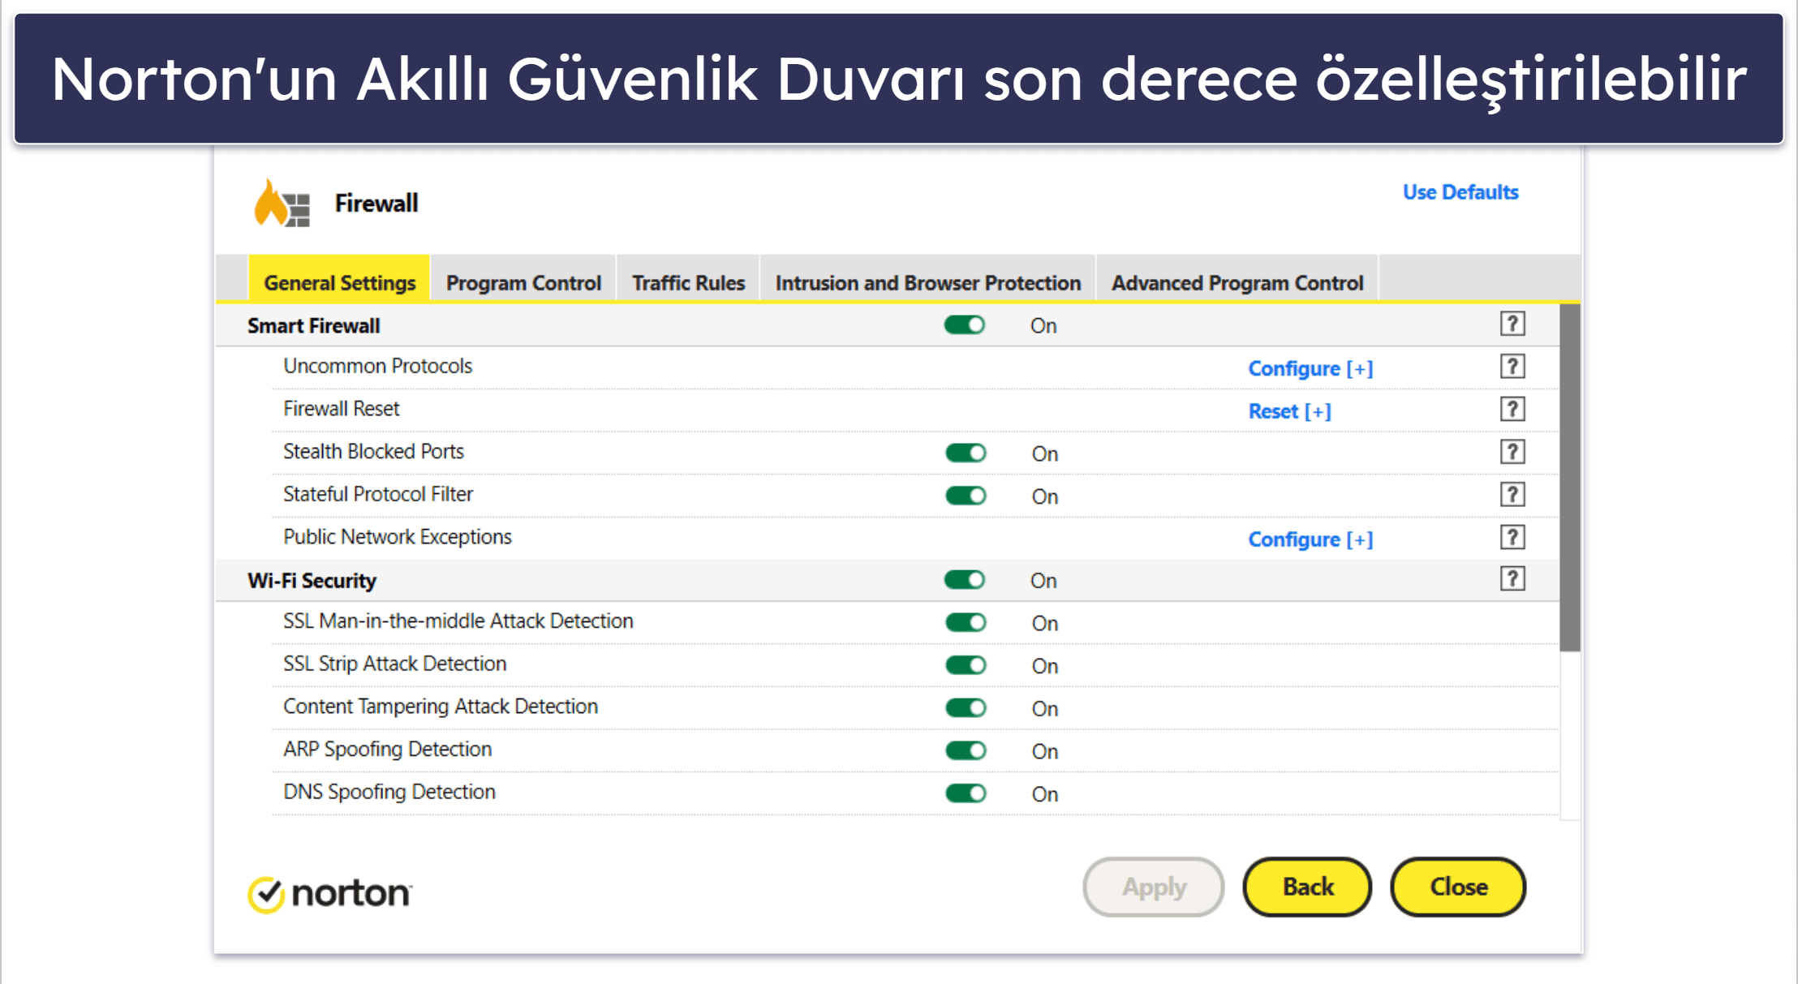This screenshot has width=1798, height=984.
Task: Select the Wi-Fi Security heading
Action: point(312,581)
